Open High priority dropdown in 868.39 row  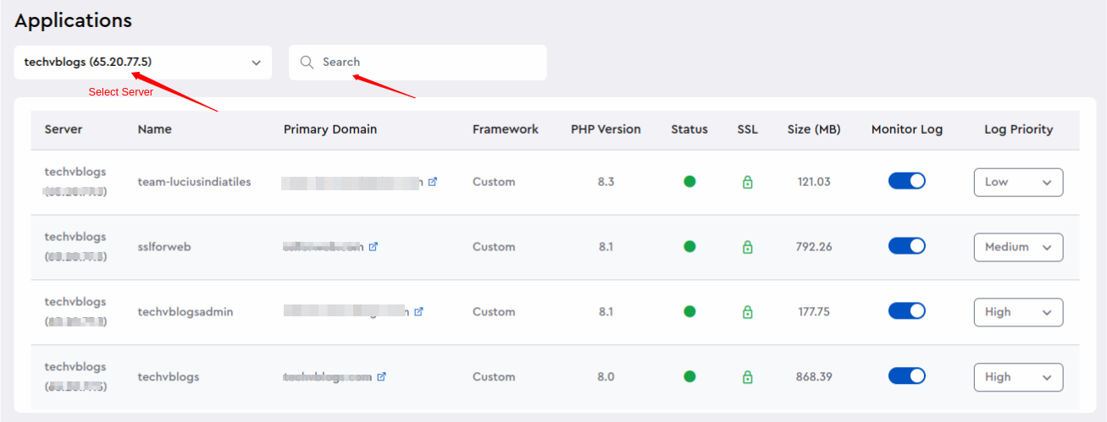pyautogui.click(x=1018, y=377)
